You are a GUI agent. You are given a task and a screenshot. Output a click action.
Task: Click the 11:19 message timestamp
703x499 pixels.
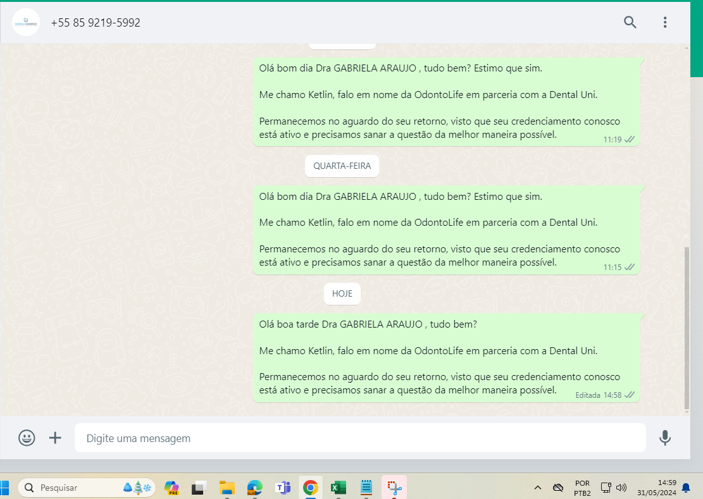(x=612, y=140)
